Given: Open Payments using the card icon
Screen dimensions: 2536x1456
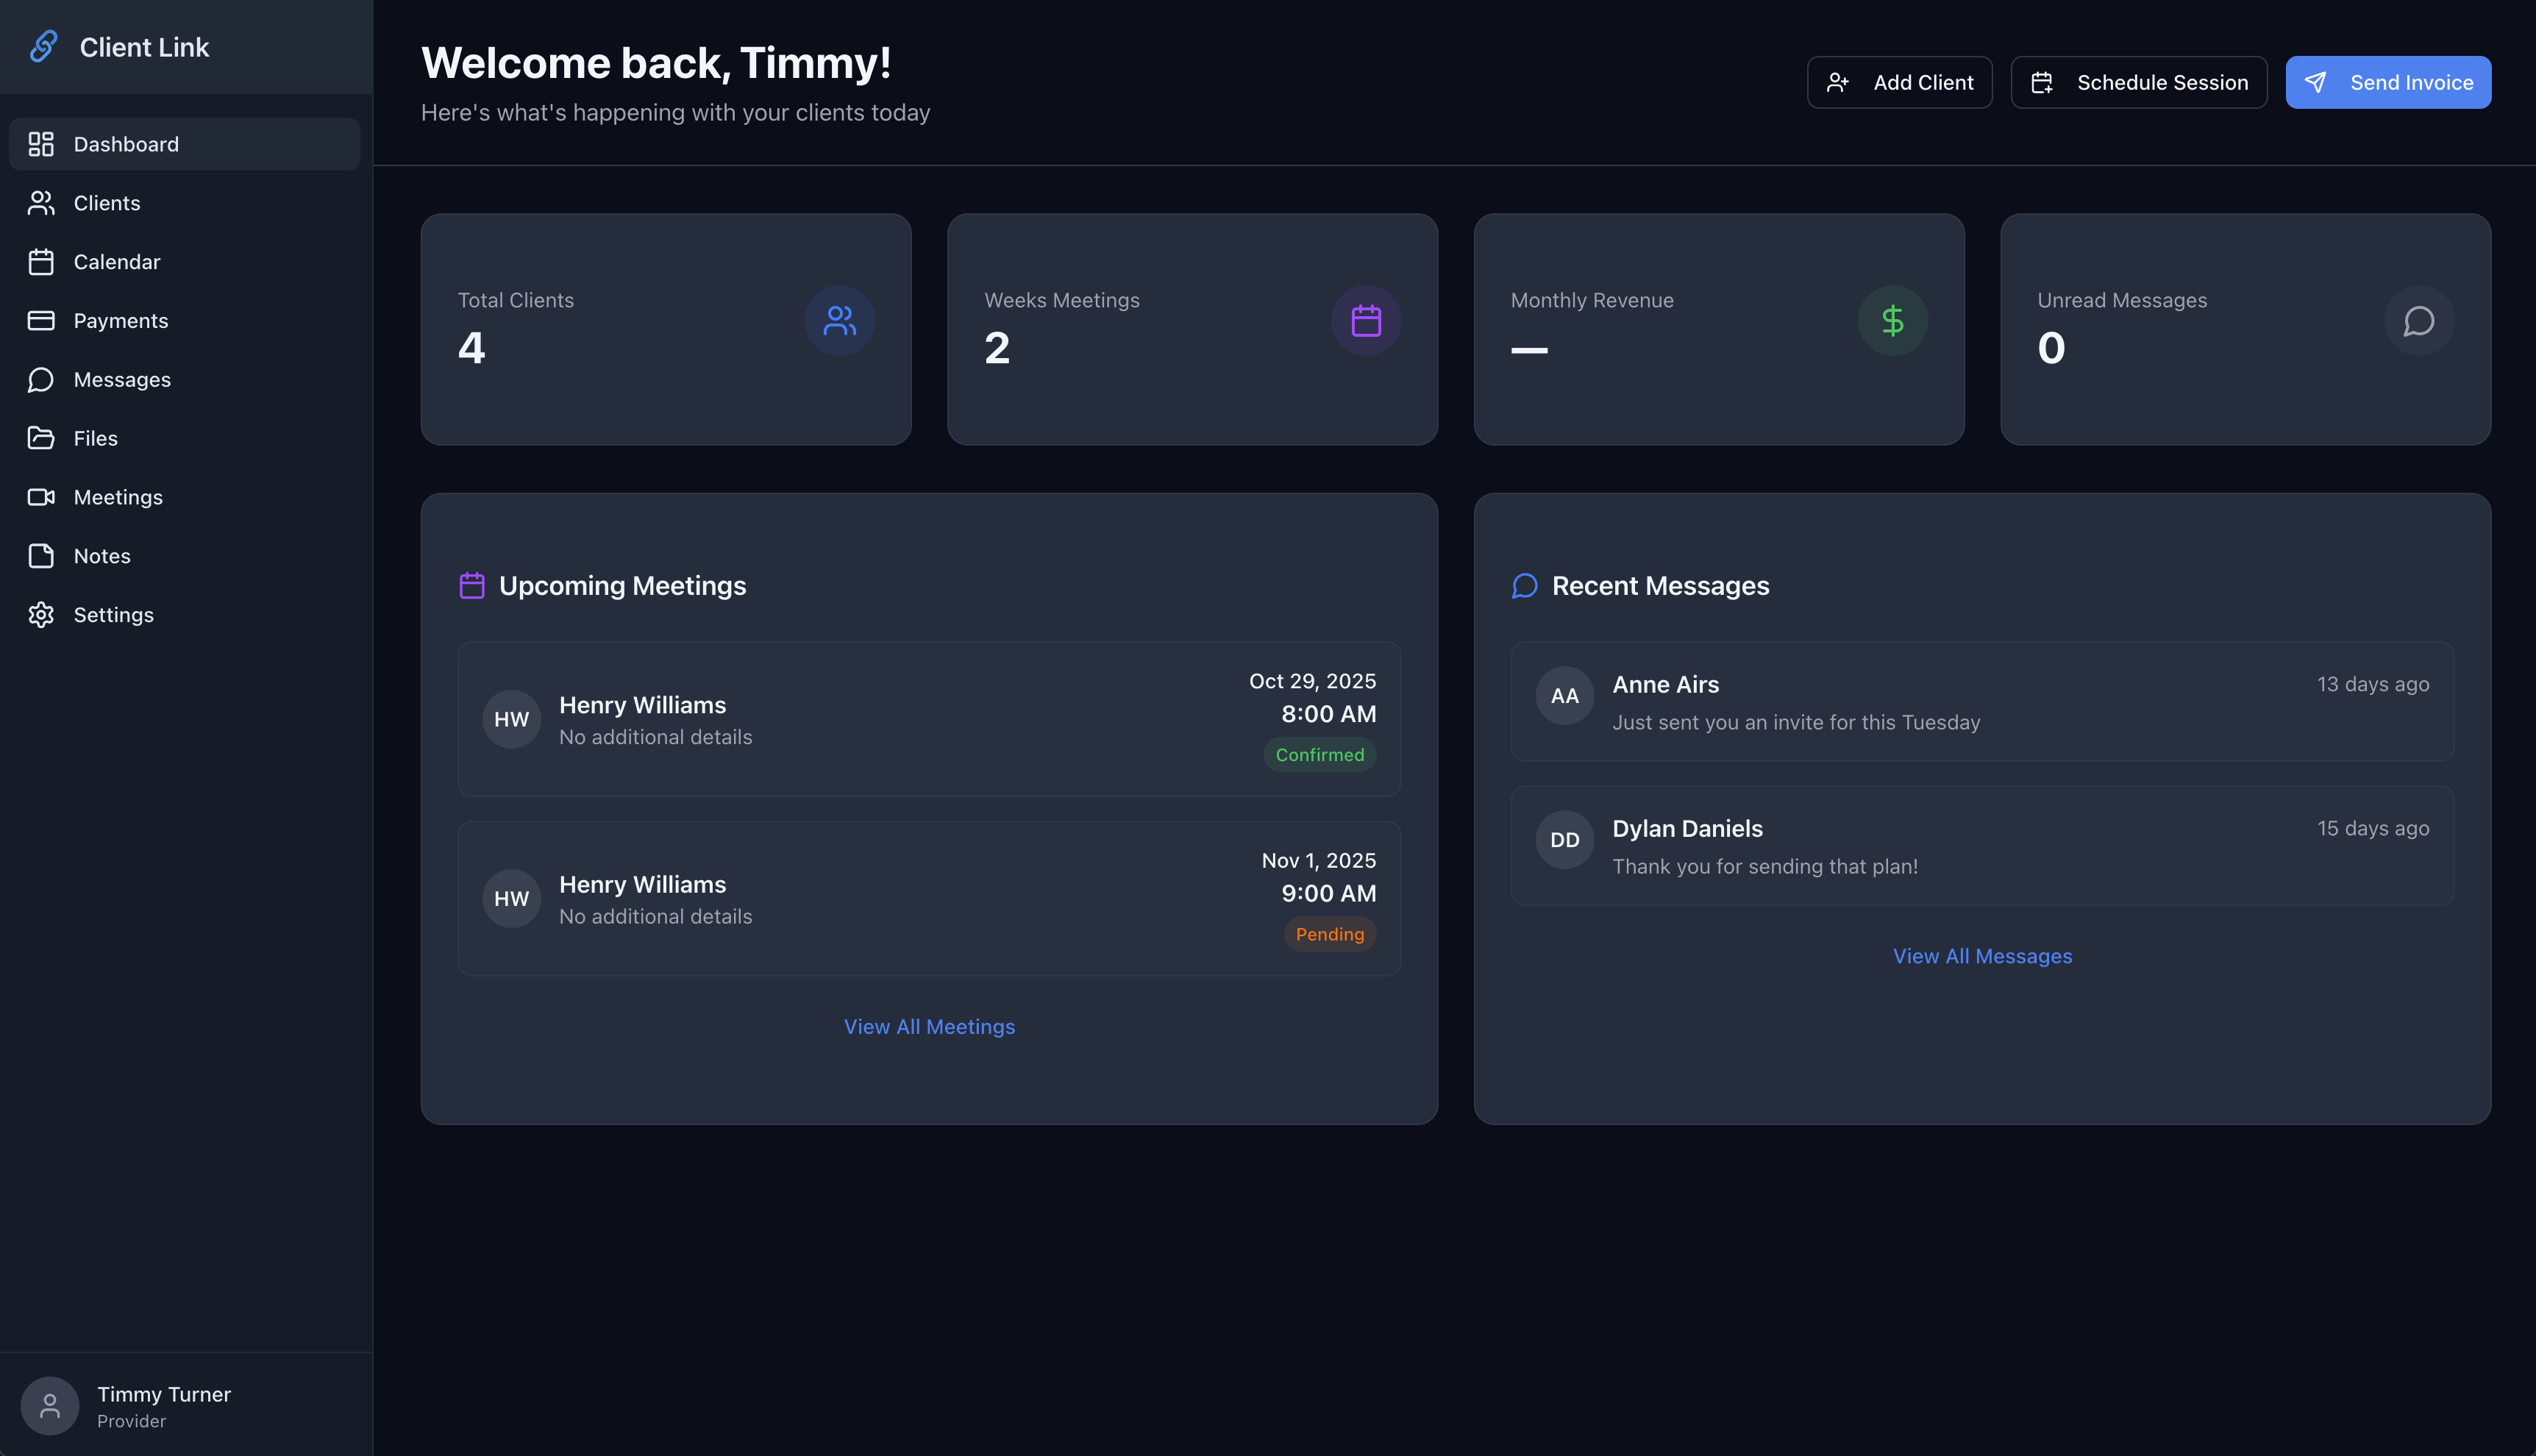Looking at the screenshot, I should pyautogui.click(x=41, y=320).
